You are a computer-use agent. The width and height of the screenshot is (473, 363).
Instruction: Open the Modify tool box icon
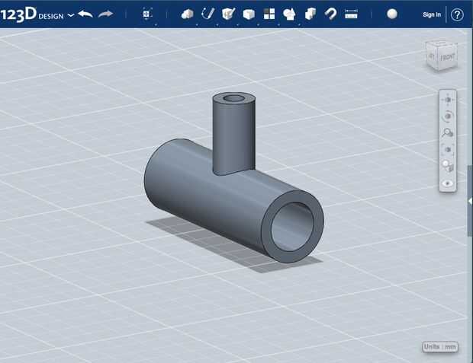pyautogui.click(x=249, y=14)
